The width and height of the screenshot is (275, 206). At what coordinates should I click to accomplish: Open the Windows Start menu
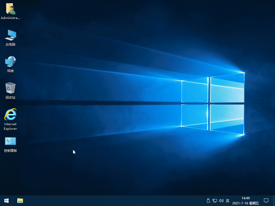click(6, 201)
